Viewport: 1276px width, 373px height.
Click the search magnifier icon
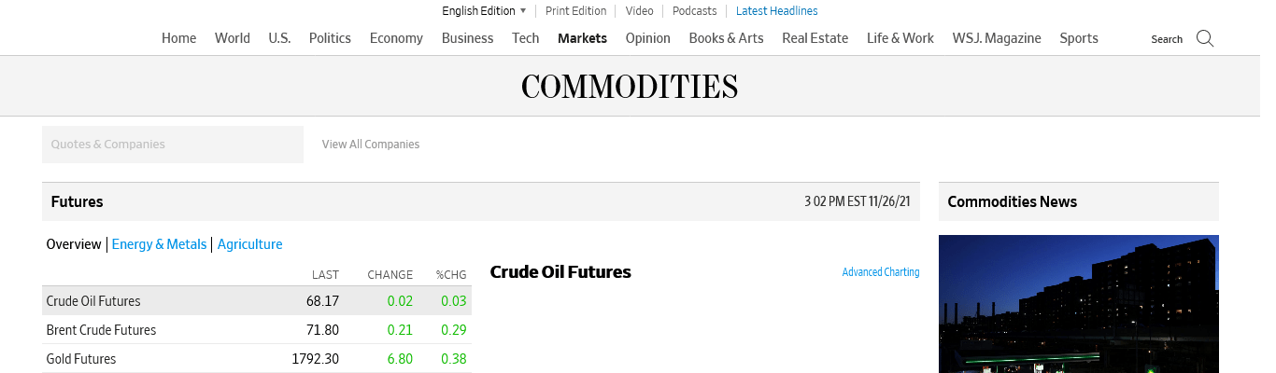[1205, 38]
